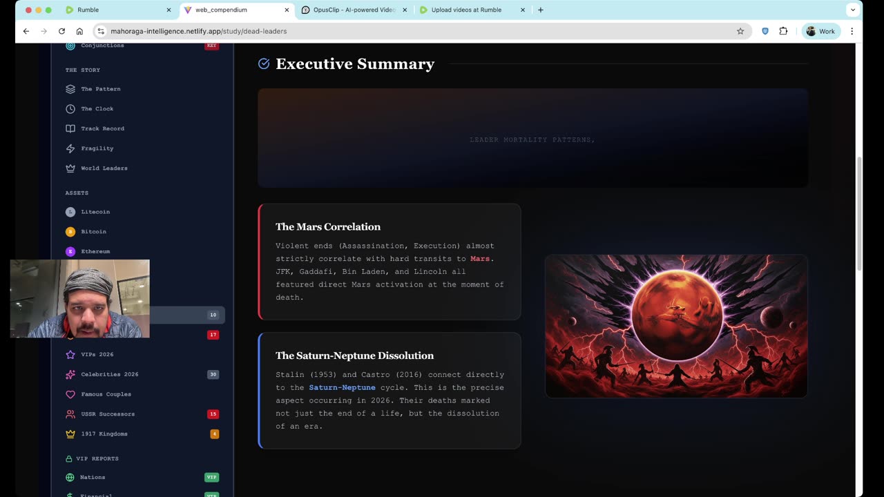Click the book icon beside Track Record

coord(70,128)
